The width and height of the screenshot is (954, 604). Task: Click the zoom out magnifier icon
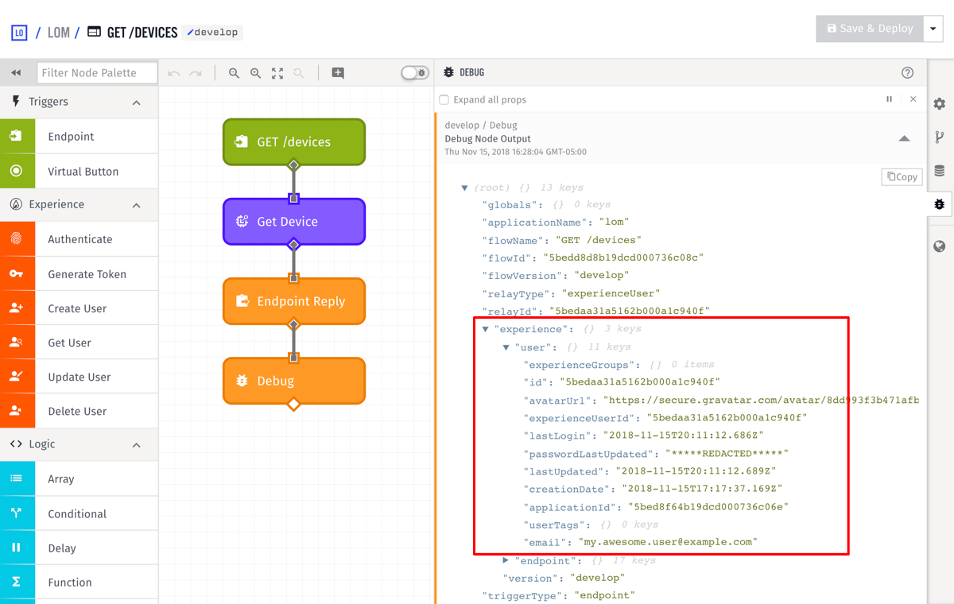pyautogui.click(x=234, y=73)
